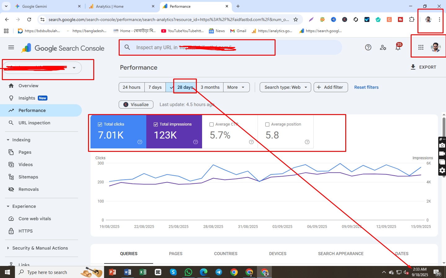
Task: Enable the Average CTR checkbox
Action: tap(212, 124)
